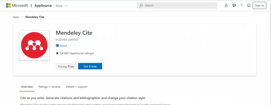Focus the Search input field
The image size is (271, 105).
click(x=177, y=6)
